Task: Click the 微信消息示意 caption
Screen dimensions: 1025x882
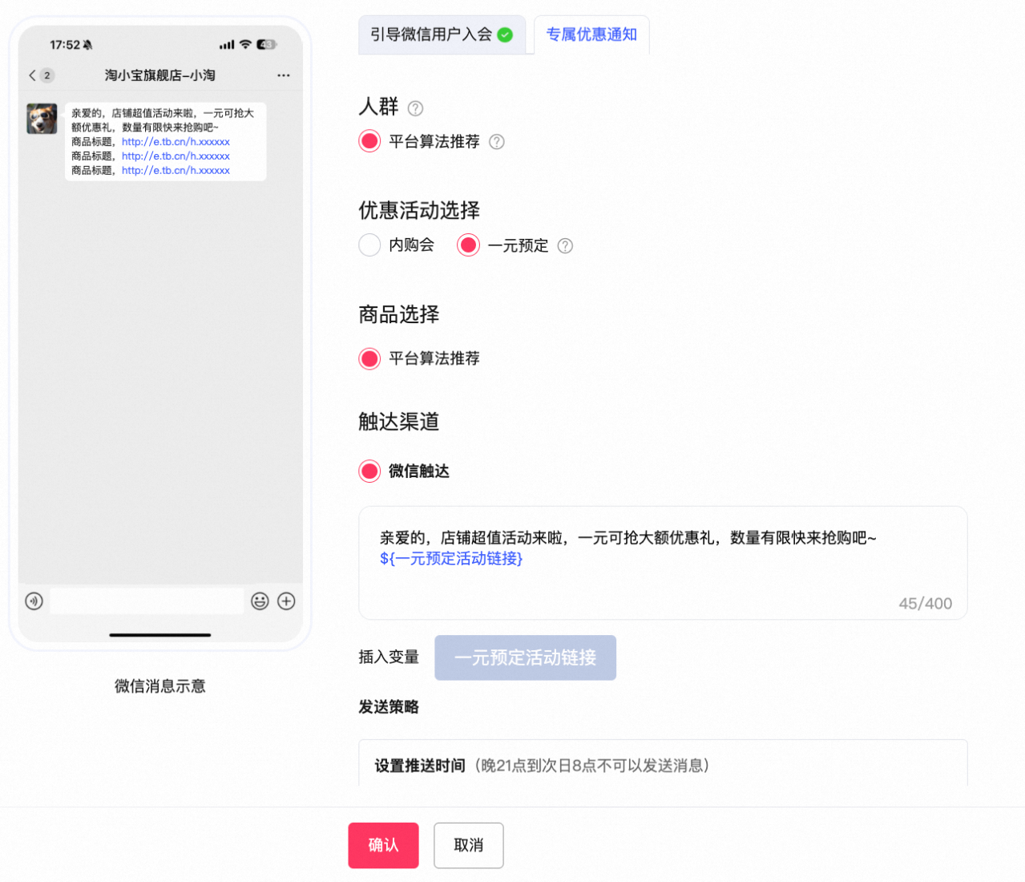Action: (x=160, y=686)
